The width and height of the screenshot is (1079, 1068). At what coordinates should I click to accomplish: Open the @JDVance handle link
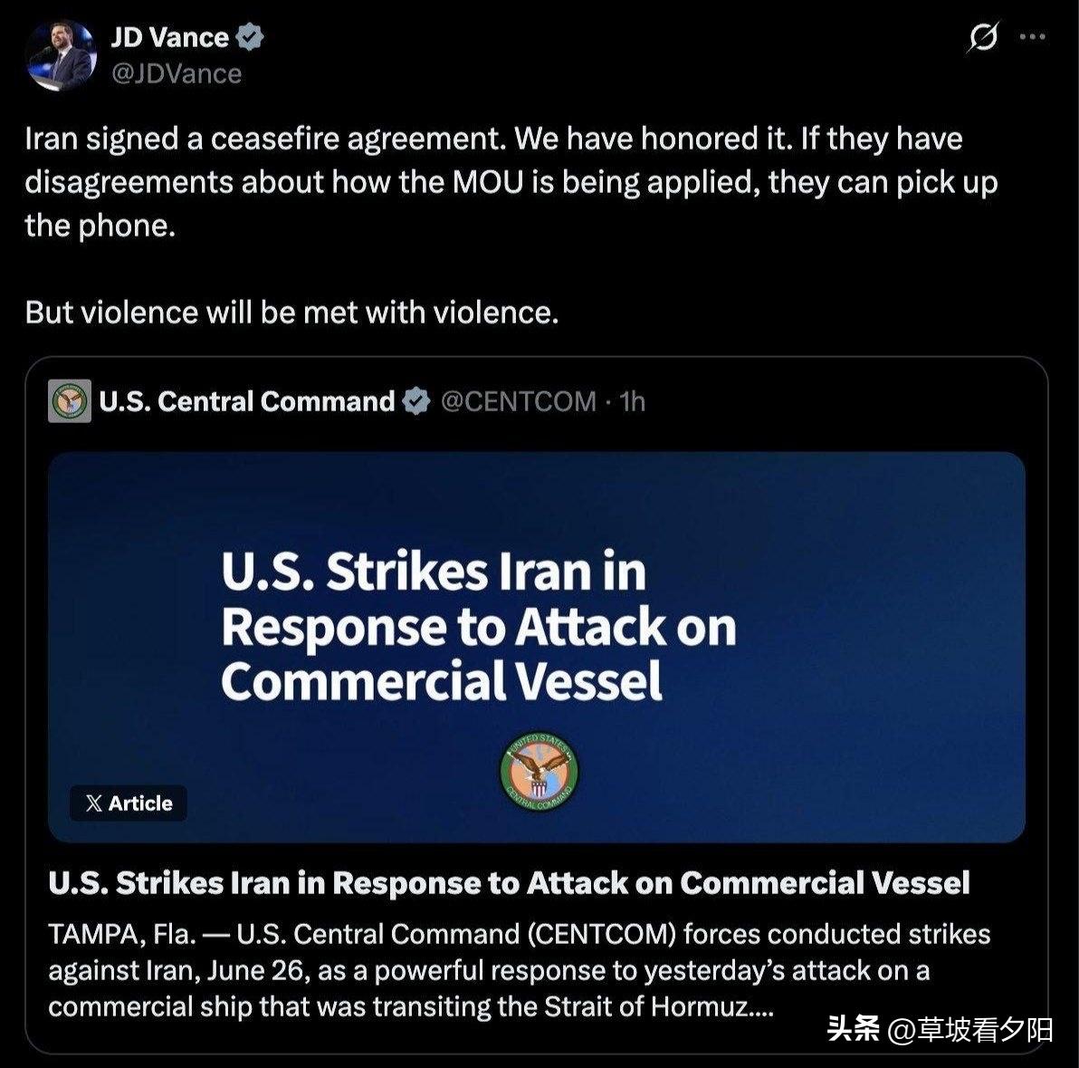coord(177,73)
